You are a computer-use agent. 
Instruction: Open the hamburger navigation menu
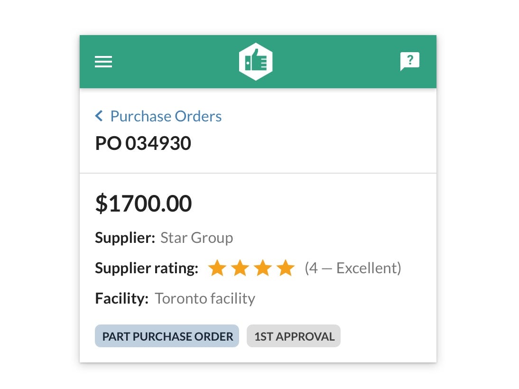[103, 62]
